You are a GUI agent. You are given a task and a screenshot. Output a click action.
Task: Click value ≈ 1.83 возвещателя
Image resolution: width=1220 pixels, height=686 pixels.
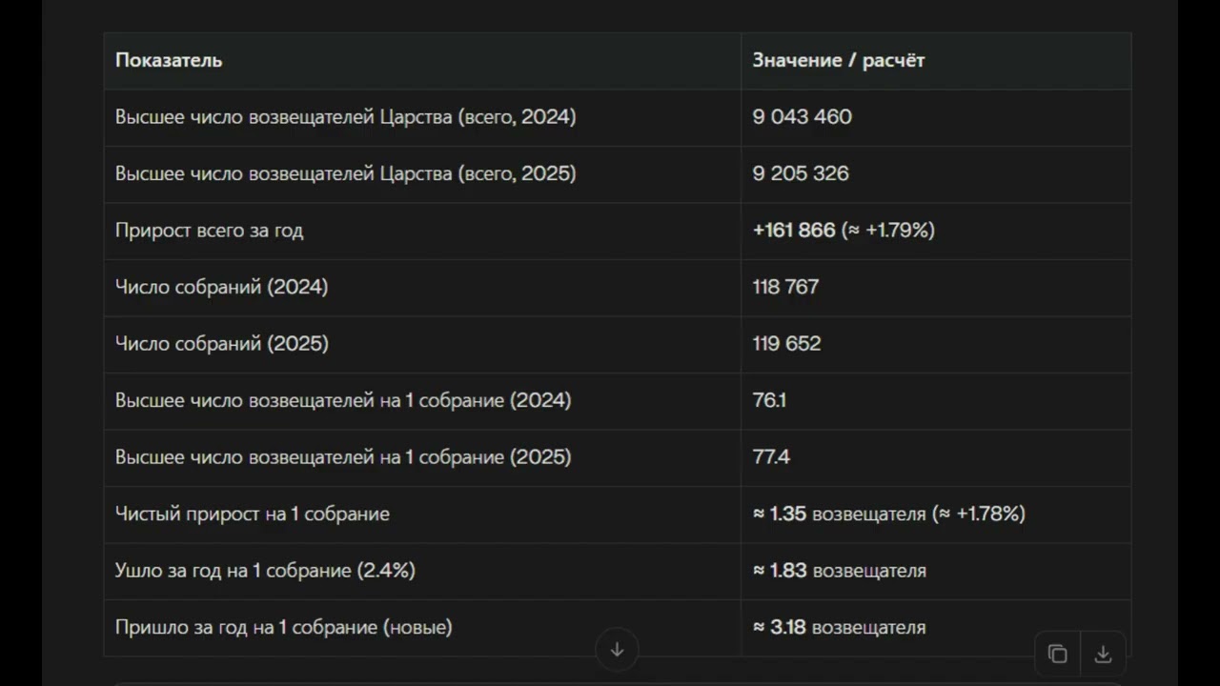(839, 571)
